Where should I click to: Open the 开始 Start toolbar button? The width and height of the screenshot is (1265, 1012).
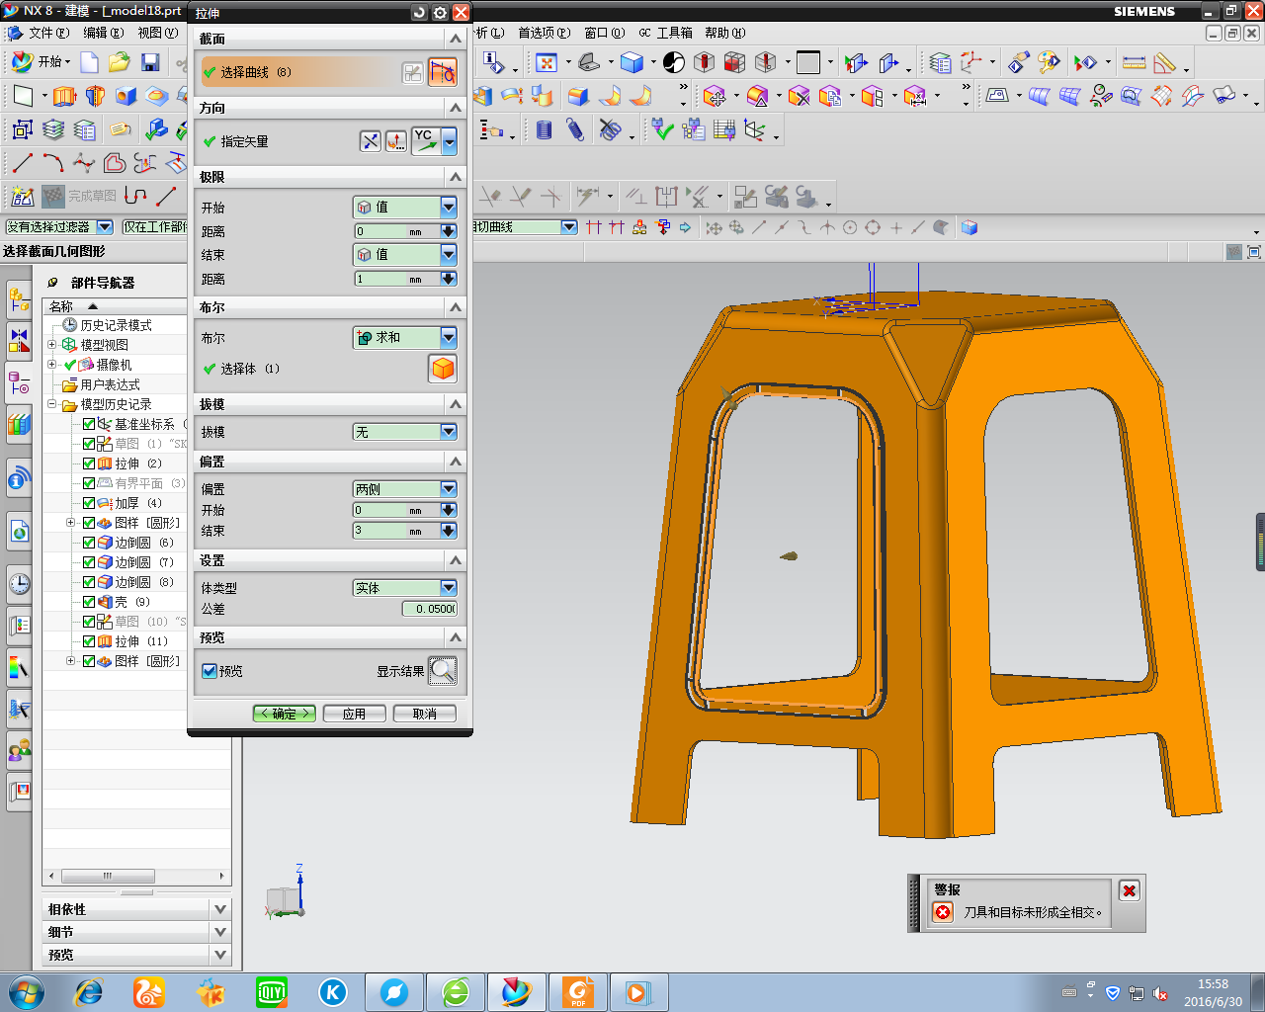(x=41, y=62)
